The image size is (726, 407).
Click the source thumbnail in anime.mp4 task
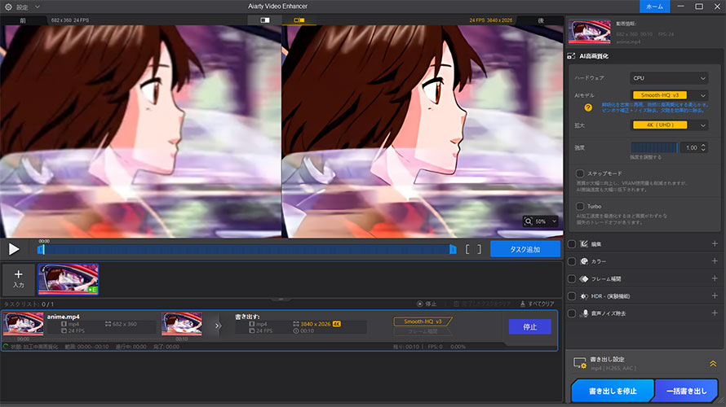point(23,324)
